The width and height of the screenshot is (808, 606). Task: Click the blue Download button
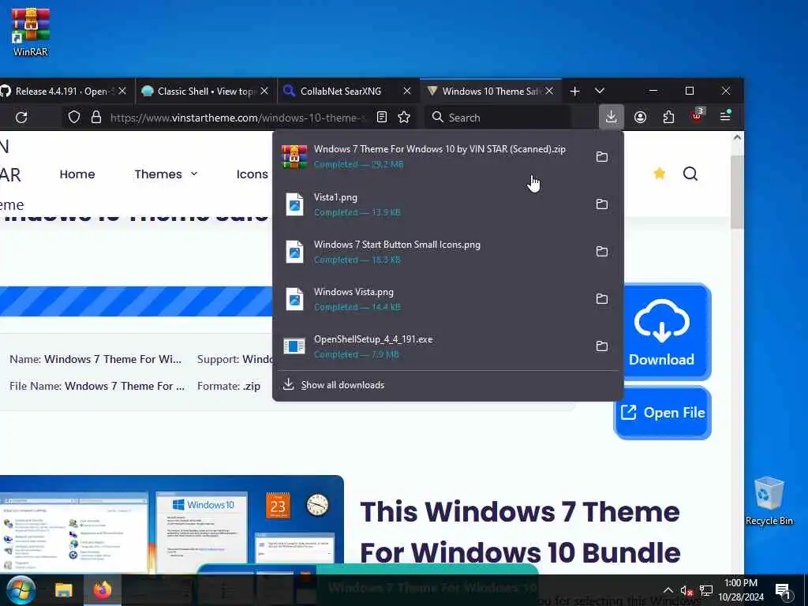click(668, 331)
